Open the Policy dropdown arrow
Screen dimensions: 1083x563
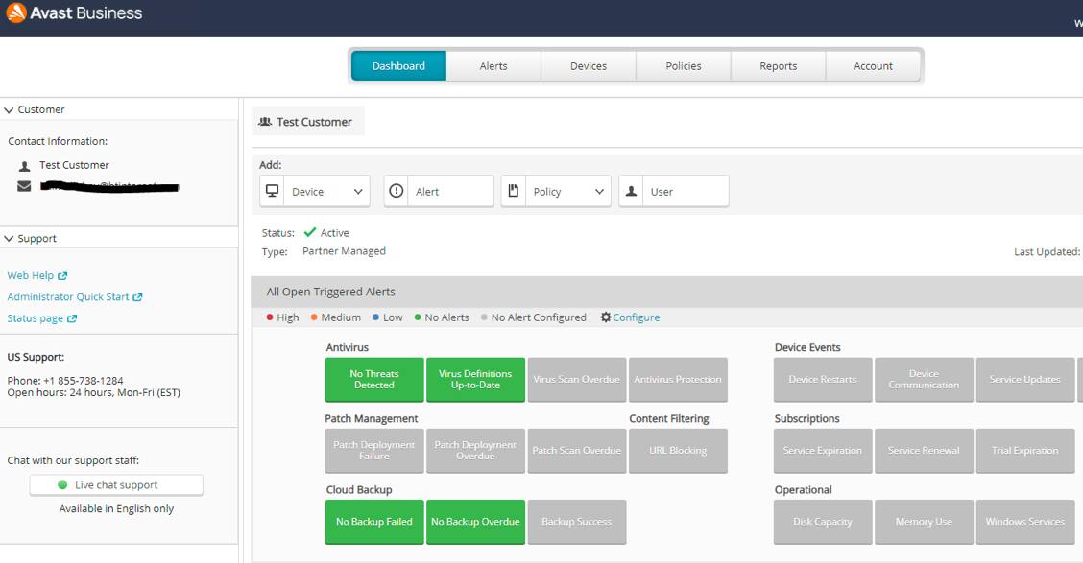click(599, 192)
